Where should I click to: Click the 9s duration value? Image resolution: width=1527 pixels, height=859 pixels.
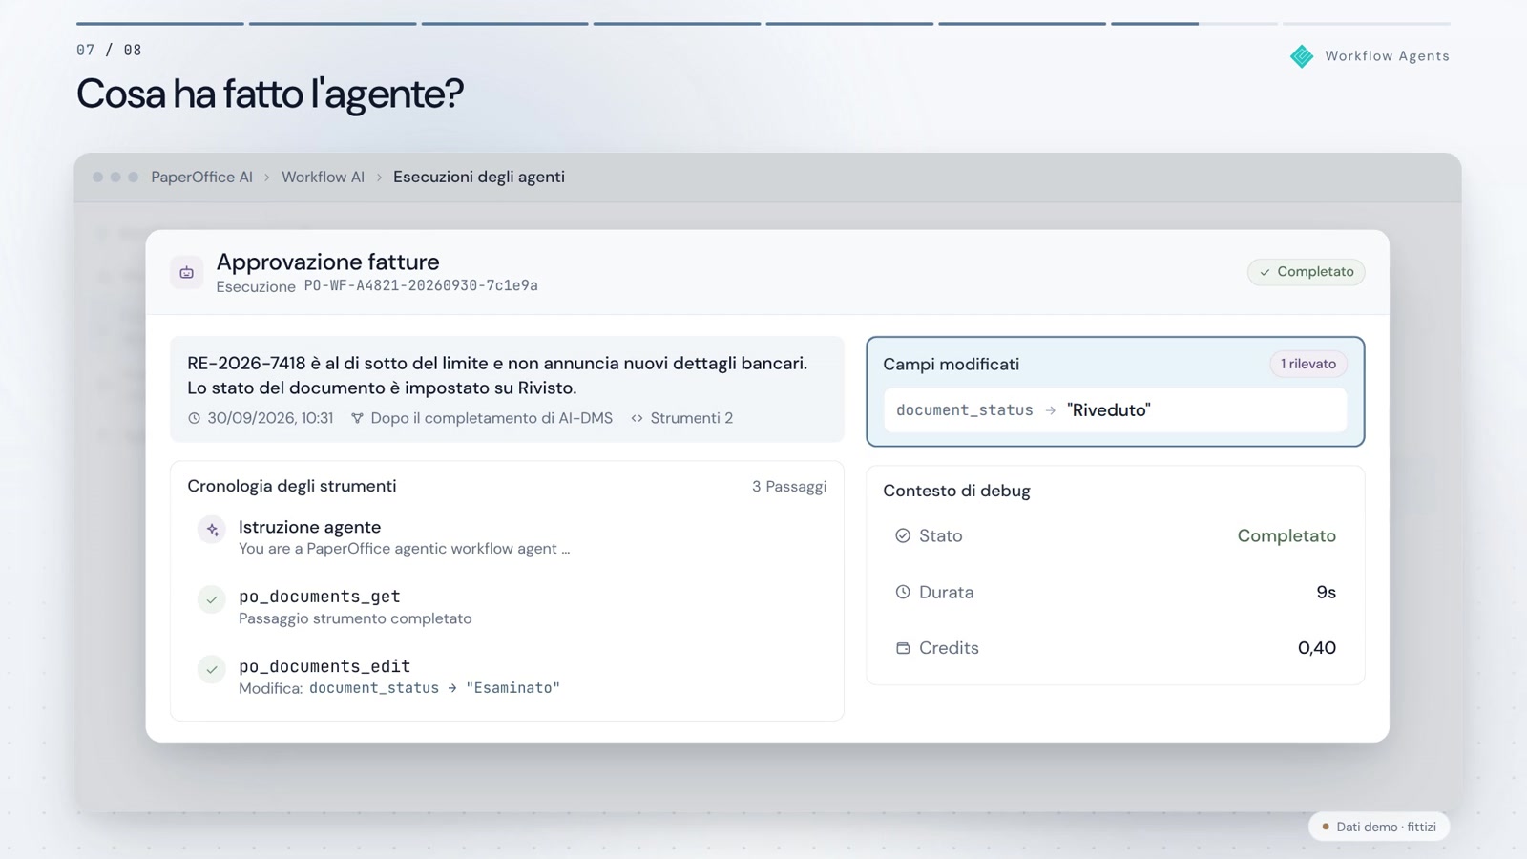click(x=1326, y=592)
